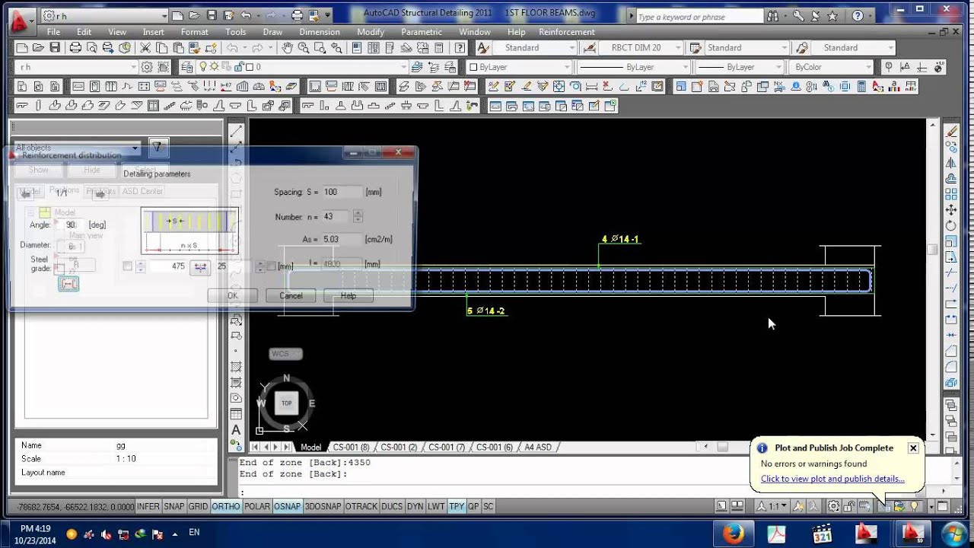
Task: Click the Plot printer icon in the quick access toolbar
Action: (x=298, y=14)
